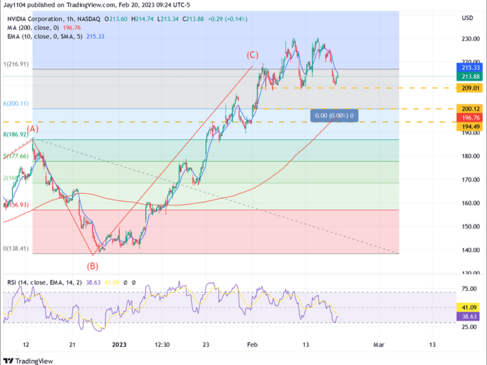
Task: Click the 200.12 orange price label
Action: [469, 109]
